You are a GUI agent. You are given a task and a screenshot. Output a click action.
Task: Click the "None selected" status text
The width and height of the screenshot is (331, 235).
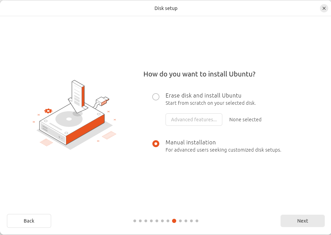[x=245, y=120]
